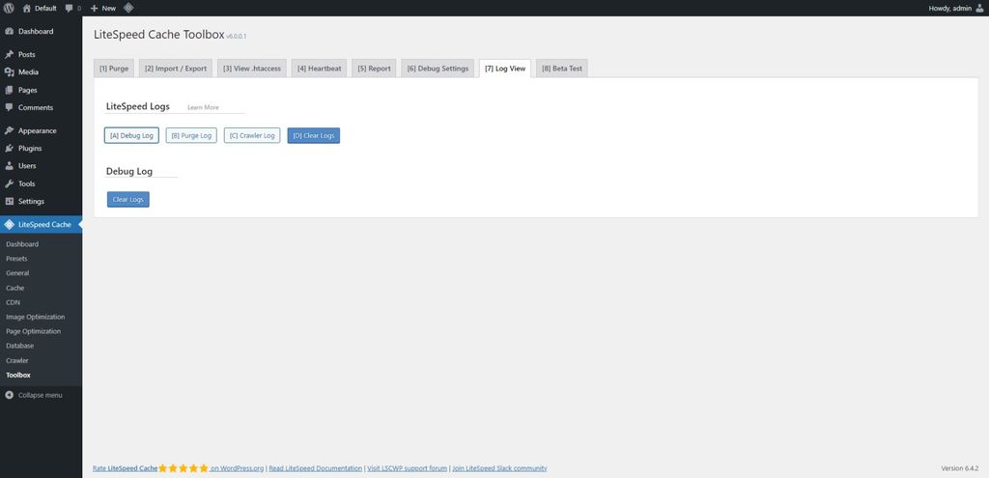Open Posts in the sidebar menu

26,55
